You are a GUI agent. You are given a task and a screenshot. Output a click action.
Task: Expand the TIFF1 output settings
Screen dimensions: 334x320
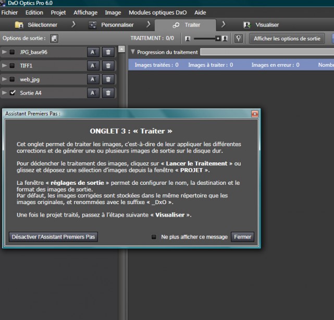[4, 65]
